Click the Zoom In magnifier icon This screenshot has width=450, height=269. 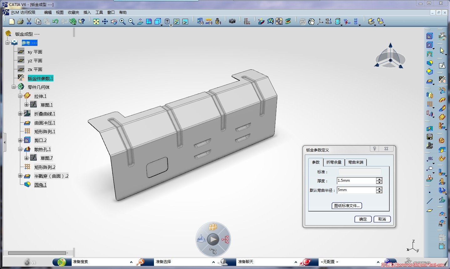point(122,22)
